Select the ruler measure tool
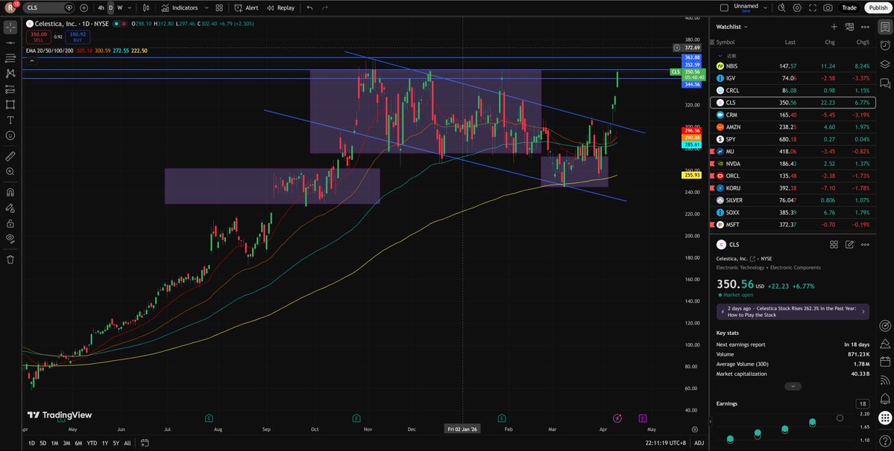 click(10, 156)
